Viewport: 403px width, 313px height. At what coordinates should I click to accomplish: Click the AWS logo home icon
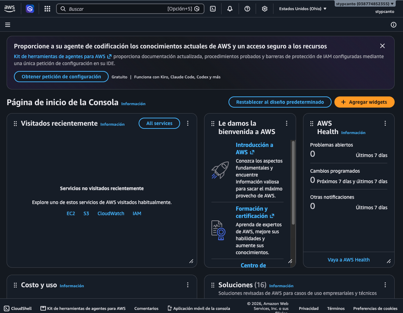tap(9, 8)
